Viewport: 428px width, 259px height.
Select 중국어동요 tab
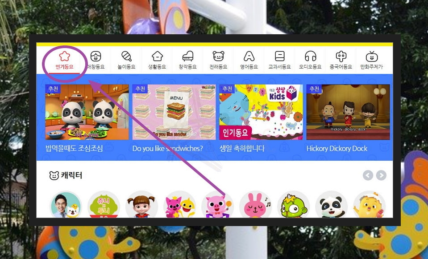pos(341,61)
